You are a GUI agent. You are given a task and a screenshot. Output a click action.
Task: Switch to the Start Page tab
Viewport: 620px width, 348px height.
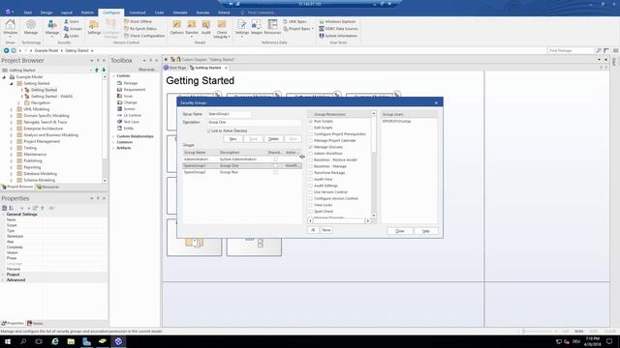(175, 68)
